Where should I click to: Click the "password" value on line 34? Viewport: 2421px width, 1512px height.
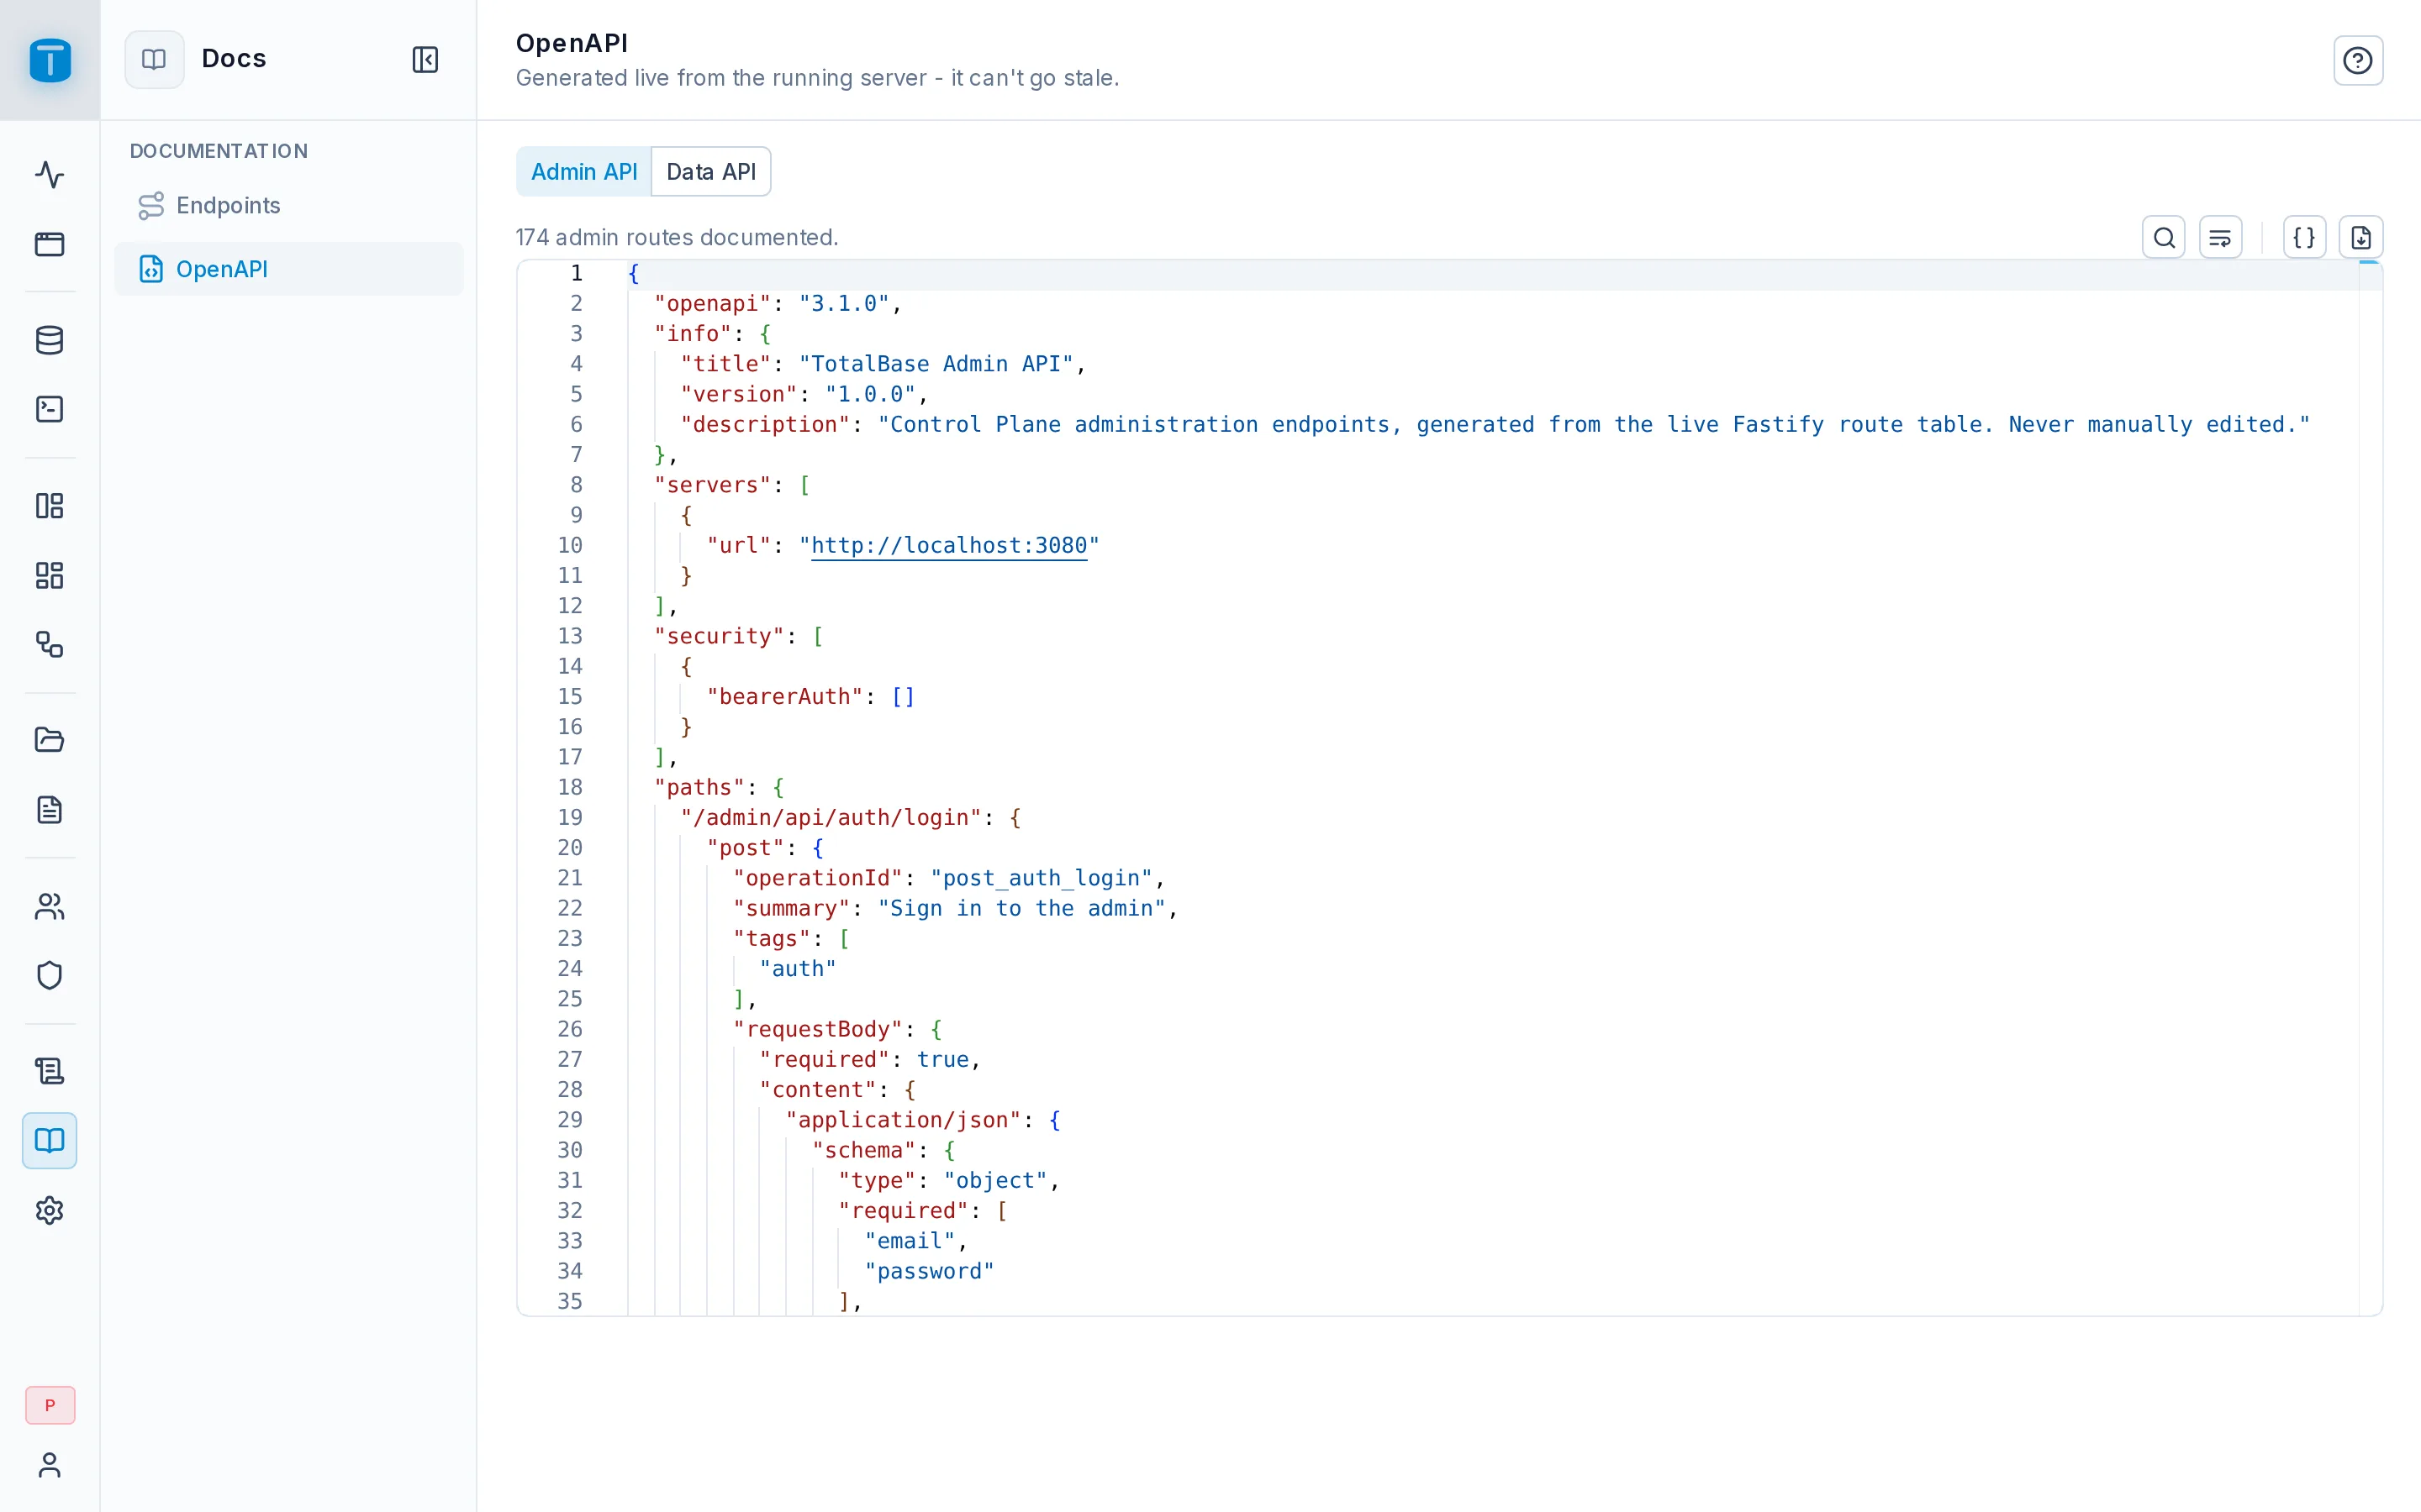(930, 1271)
